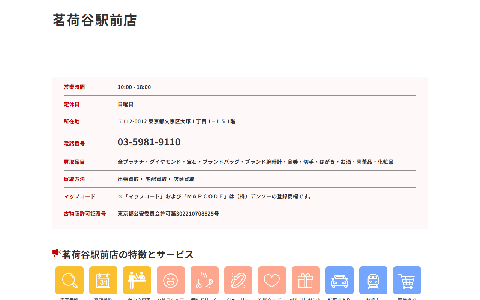The height and width of the screenshot is (300, 480).
Task: Click the 所在地 label
Action: pyautogui.click(x=72, y=121)
